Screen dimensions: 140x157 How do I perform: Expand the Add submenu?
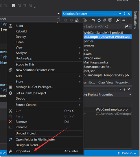80,76
